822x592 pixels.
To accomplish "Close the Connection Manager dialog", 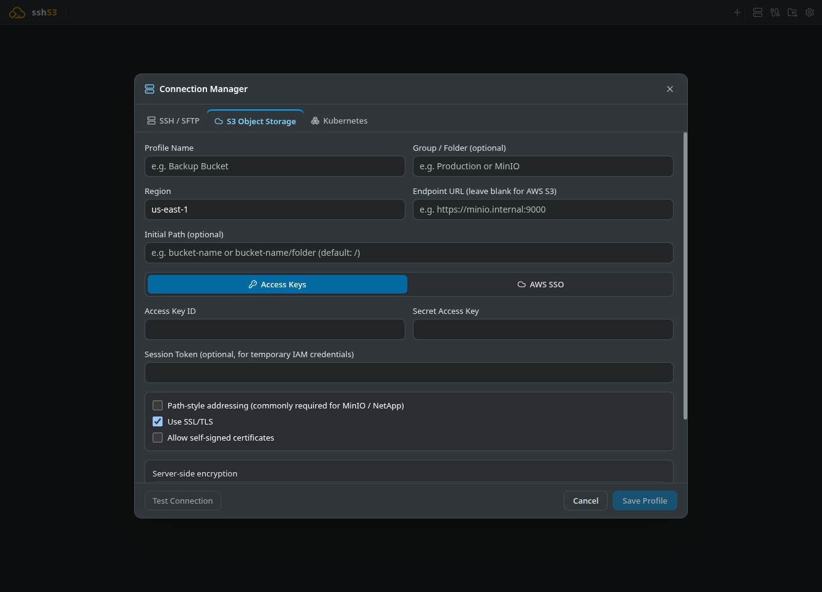I will click(670, 89).
